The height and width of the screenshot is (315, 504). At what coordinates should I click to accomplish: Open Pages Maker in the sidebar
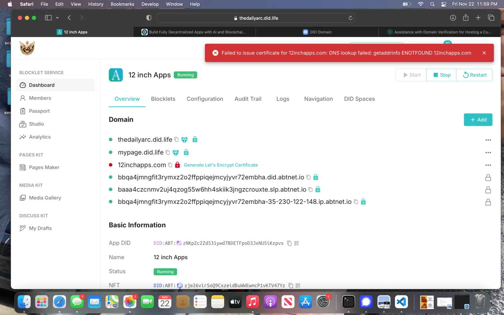[55, 167]
